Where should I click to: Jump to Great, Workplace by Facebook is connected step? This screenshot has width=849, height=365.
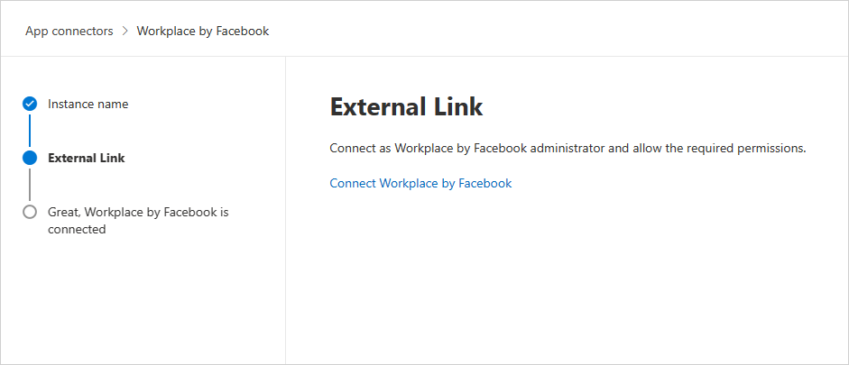(138, 221)
